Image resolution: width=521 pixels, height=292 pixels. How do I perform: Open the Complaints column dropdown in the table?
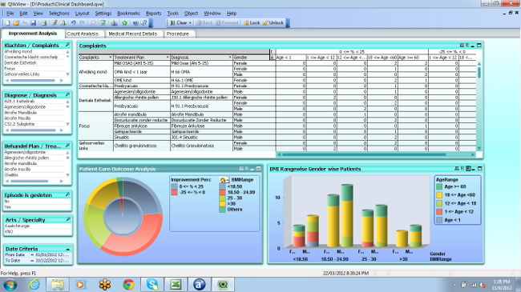pyautogui.click(x=111, y=58)
